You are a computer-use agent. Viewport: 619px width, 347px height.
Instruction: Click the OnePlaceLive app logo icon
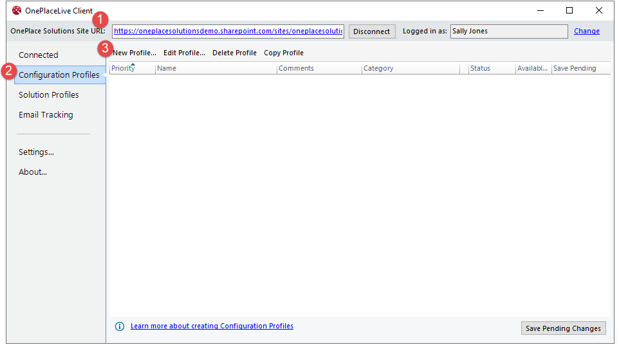tap(17, 10)
